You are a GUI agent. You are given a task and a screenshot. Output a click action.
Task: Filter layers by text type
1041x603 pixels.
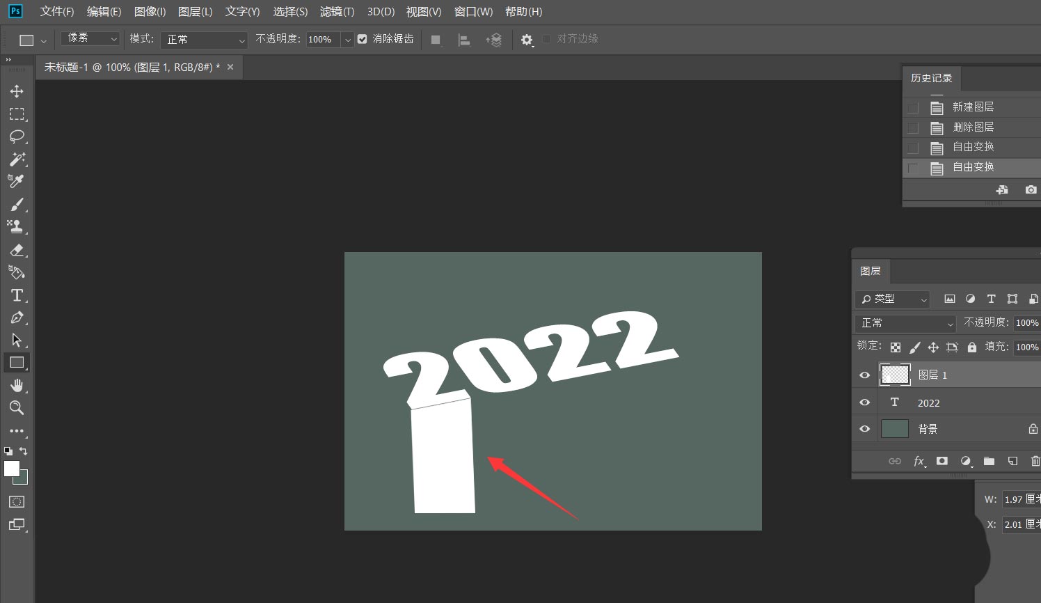coord(991,299)
